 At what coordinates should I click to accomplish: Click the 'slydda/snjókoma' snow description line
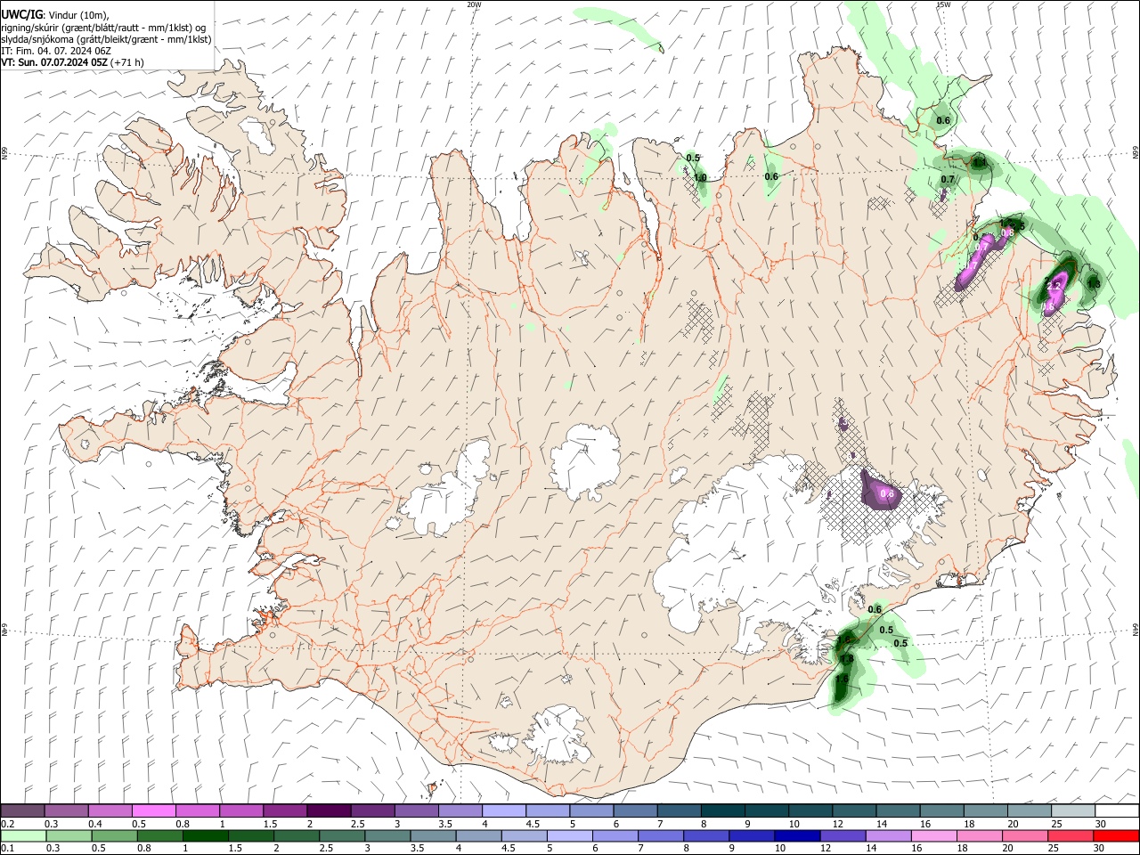[106, 39]
